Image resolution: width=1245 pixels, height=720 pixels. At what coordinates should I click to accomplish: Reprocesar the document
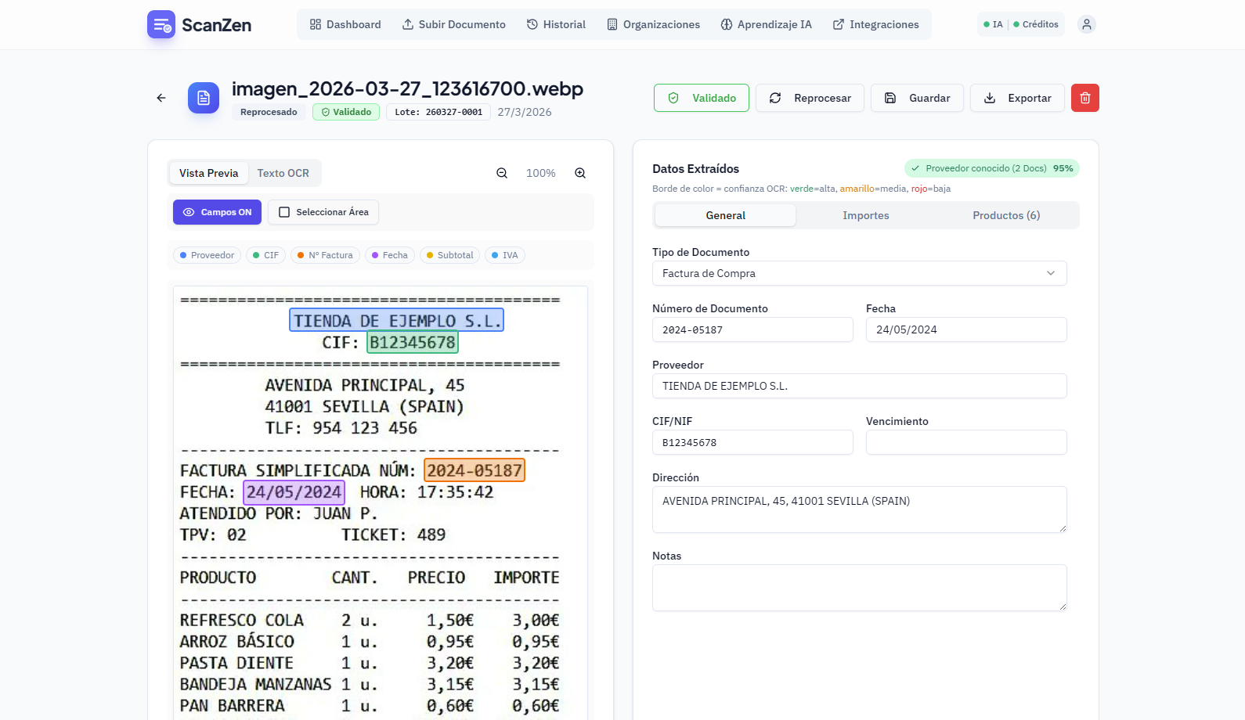[x=810, y=98]
